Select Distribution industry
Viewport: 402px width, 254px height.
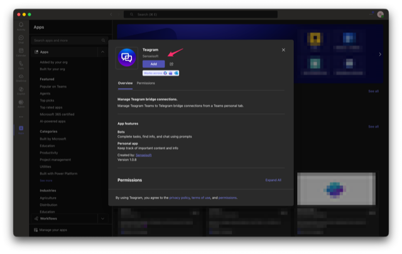(x=48, y=205)
